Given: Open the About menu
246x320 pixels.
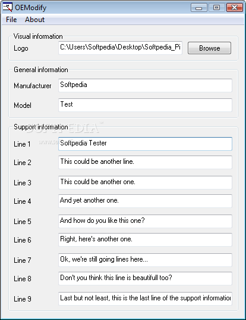Looking at the screenshot, I should pos(35,20).
